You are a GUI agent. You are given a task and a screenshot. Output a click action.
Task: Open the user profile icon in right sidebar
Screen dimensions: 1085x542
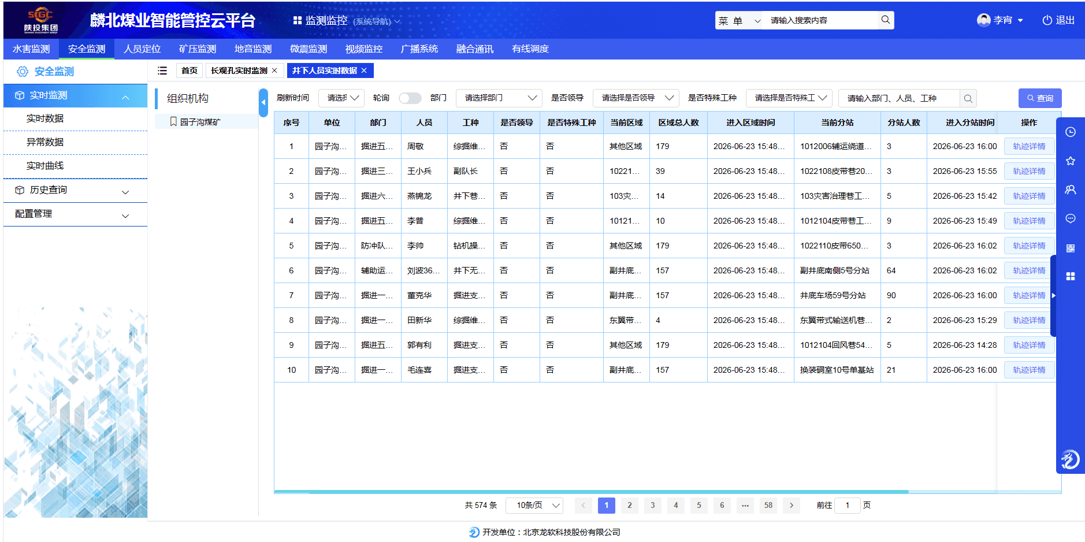(x=1070, y=190)
